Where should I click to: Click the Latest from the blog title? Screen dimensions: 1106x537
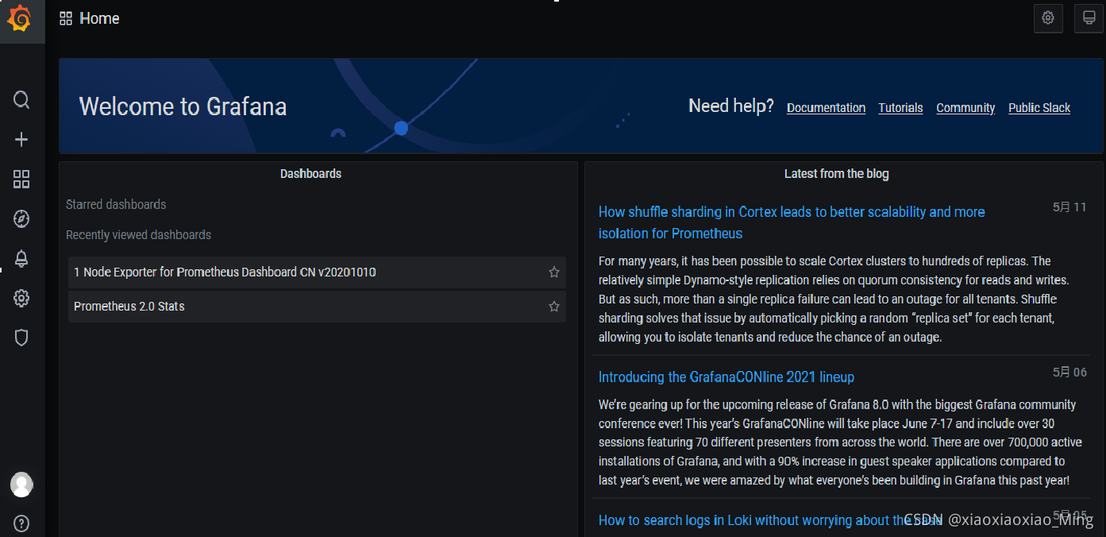coord(837,173)
